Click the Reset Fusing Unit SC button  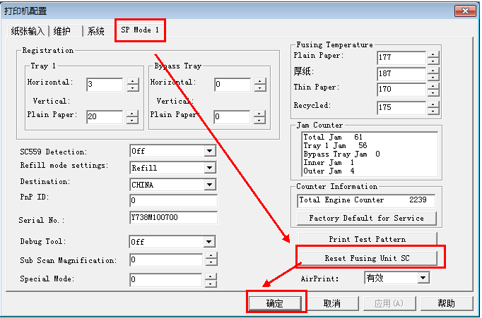coord(367,258)
